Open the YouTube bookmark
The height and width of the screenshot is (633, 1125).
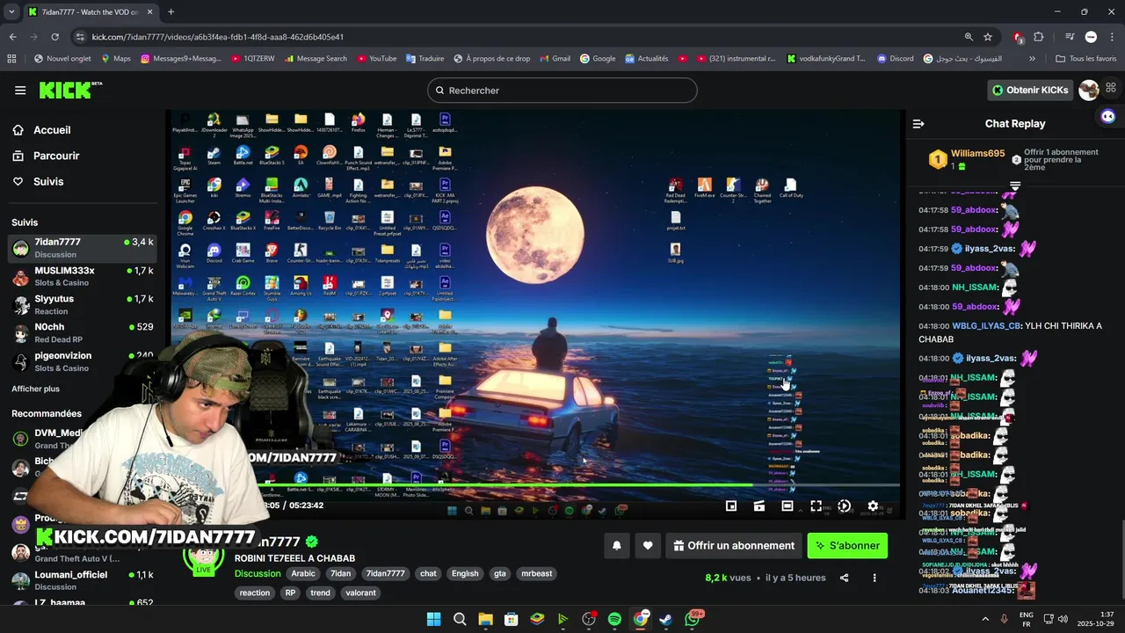[x=376, y=59]
